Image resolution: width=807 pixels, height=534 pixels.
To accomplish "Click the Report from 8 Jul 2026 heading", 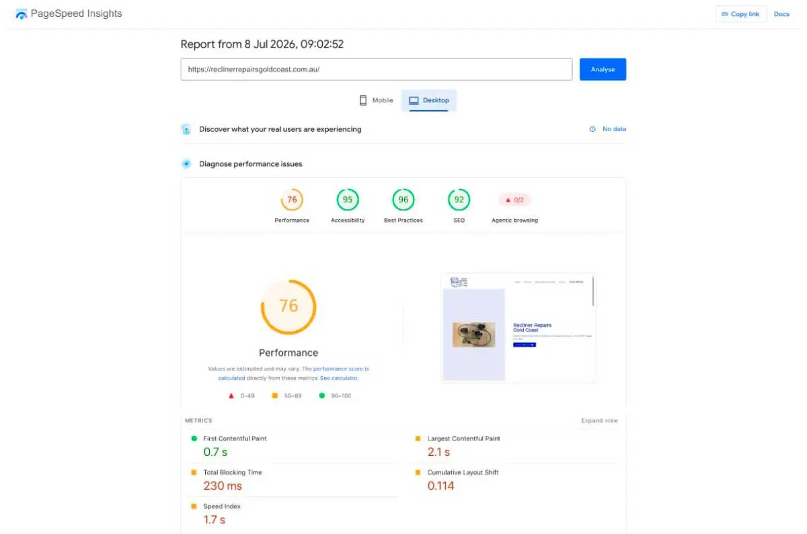I will coord(262,44).
